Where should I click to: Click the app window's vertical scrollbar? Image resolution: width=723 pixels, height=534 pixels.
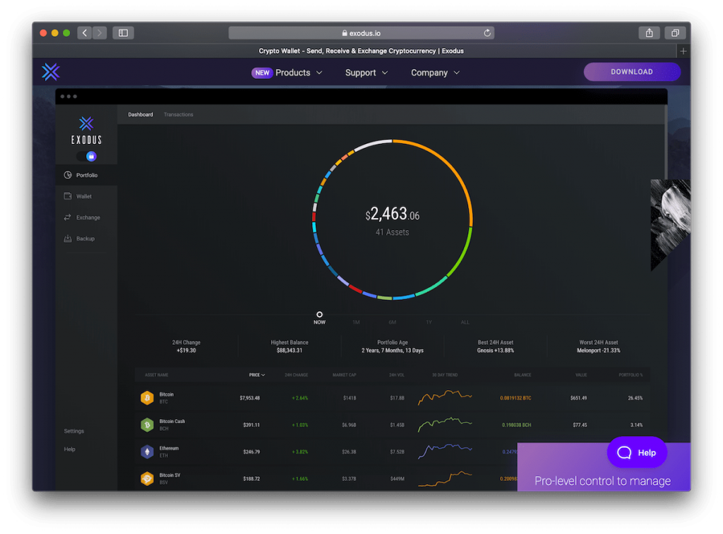pos(665,142)
